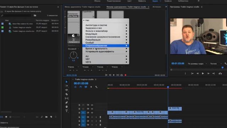227x128 pixels.
Task: Toggle V2 track visibility eye
Action: [92, 109]
